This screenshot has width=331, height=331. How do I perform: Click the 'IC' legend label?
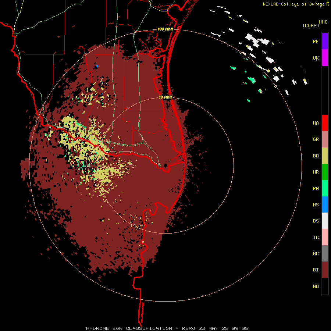(316, 237)
